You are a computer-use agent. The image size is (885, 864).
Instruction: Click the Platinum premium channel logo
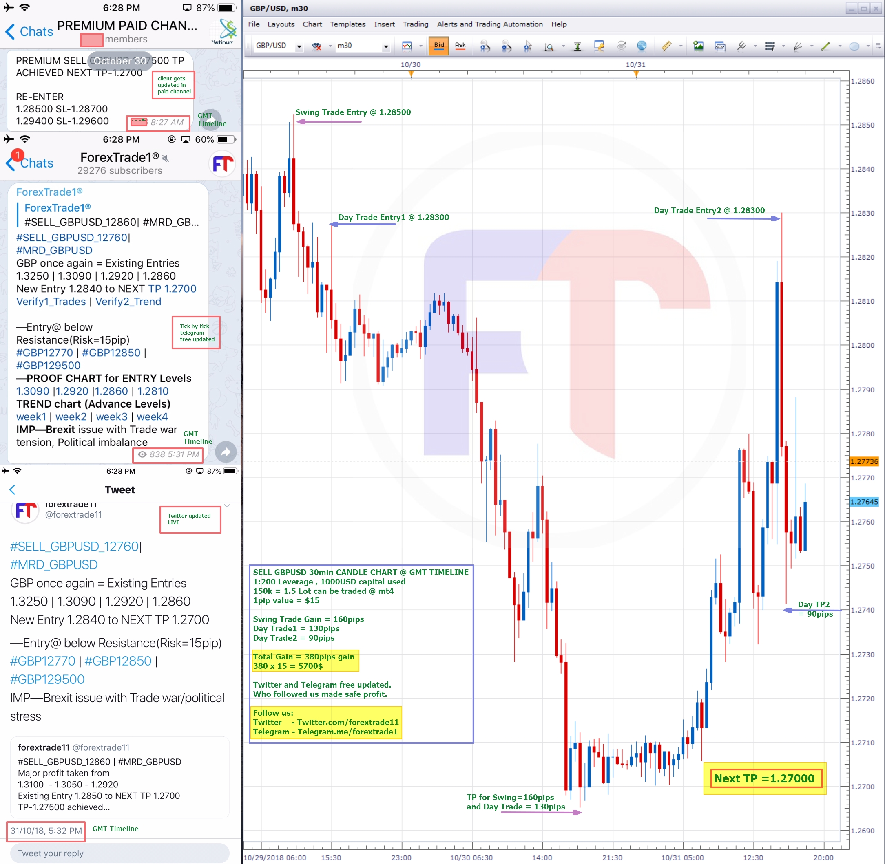coord(224,31)
